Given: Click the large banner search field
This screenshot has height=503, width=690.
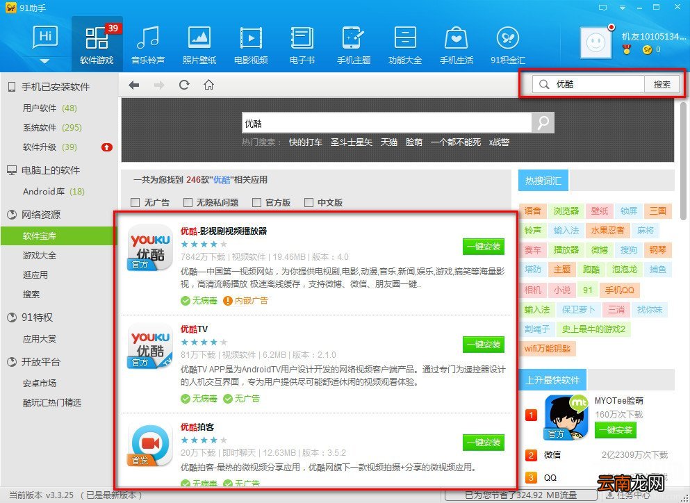Looking at the screenshot, I should coord(387,123).
